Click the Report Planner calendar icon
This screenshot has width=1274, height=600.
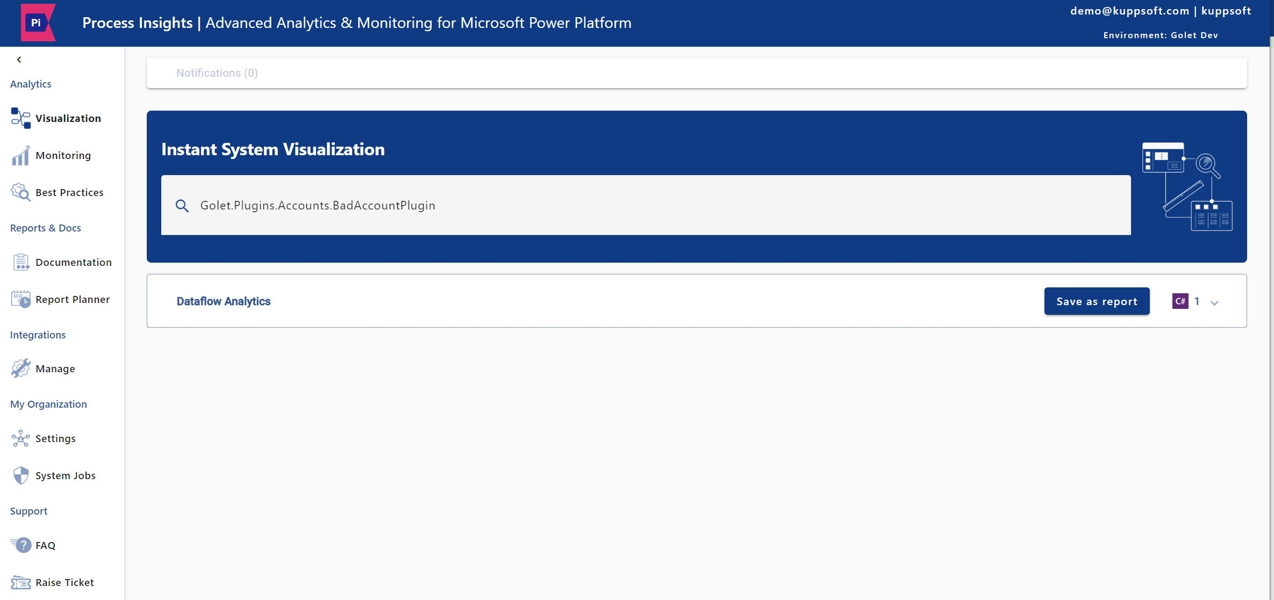21,299
